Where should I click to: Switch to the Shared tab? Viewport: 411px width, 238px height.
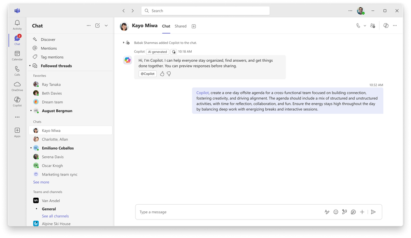(181, 26)
